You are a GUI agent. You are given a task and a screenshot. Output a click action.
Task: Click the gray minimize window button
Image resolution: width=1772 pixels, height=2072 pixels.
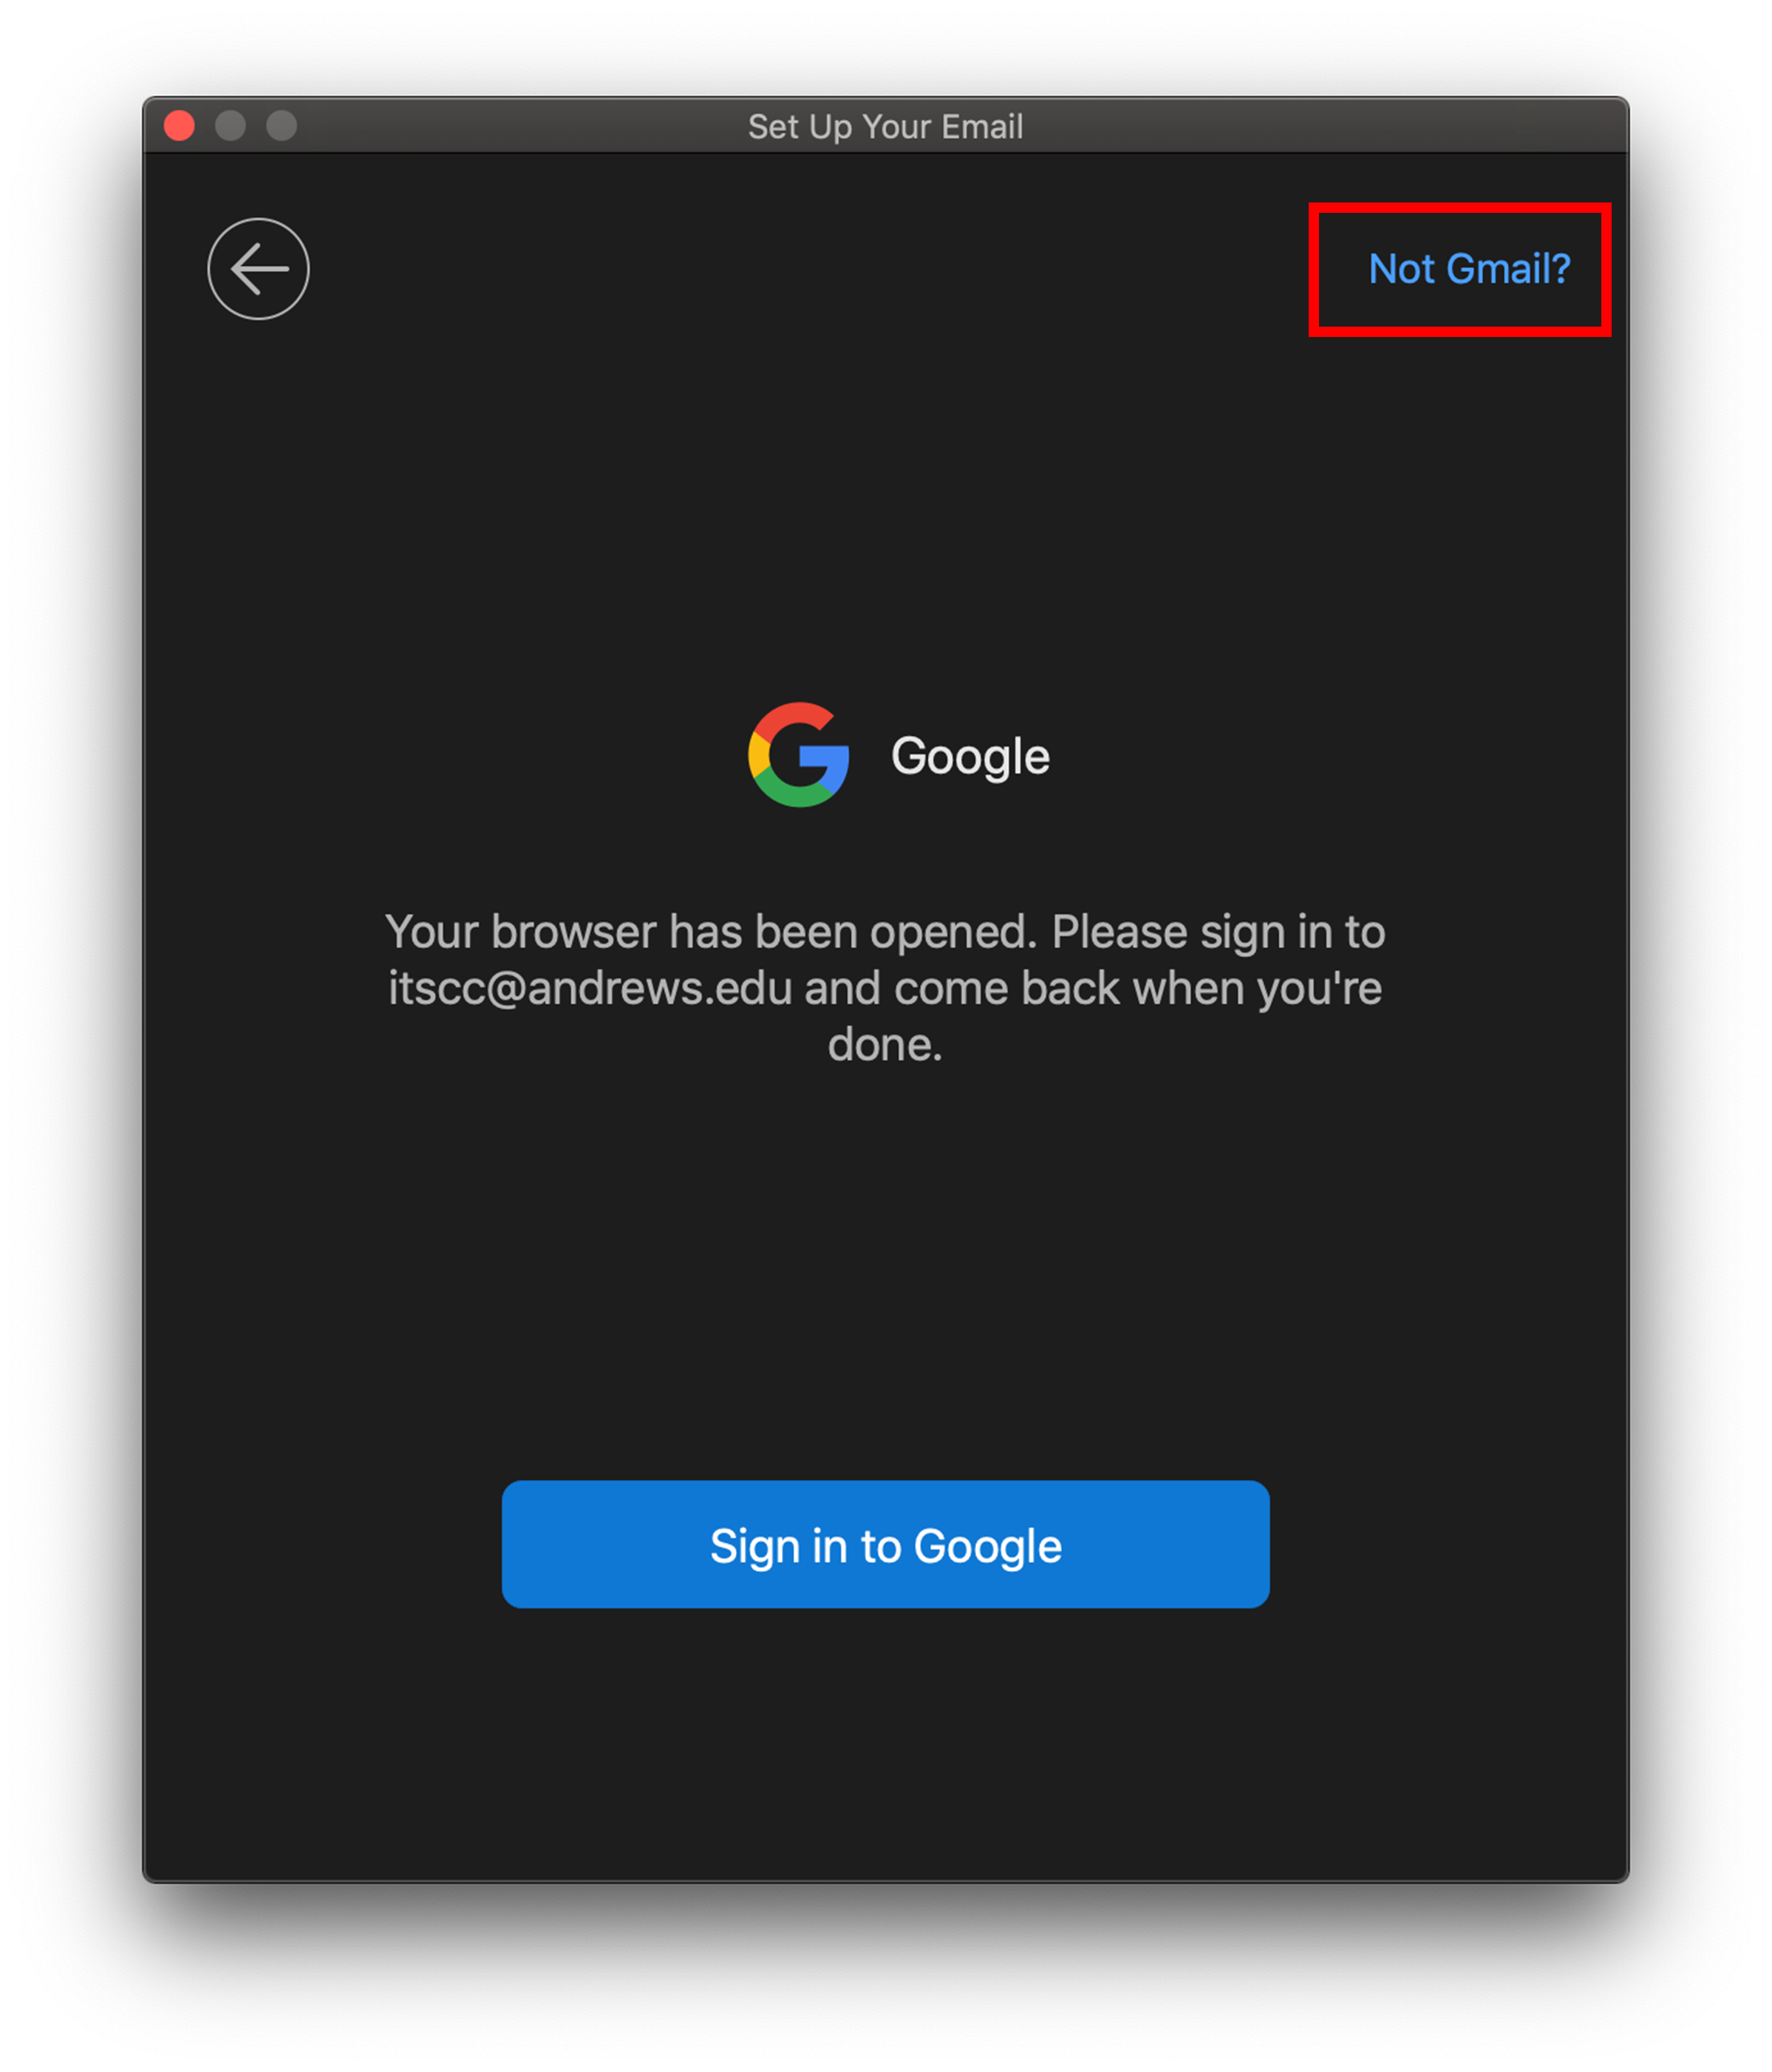(230, 126)
